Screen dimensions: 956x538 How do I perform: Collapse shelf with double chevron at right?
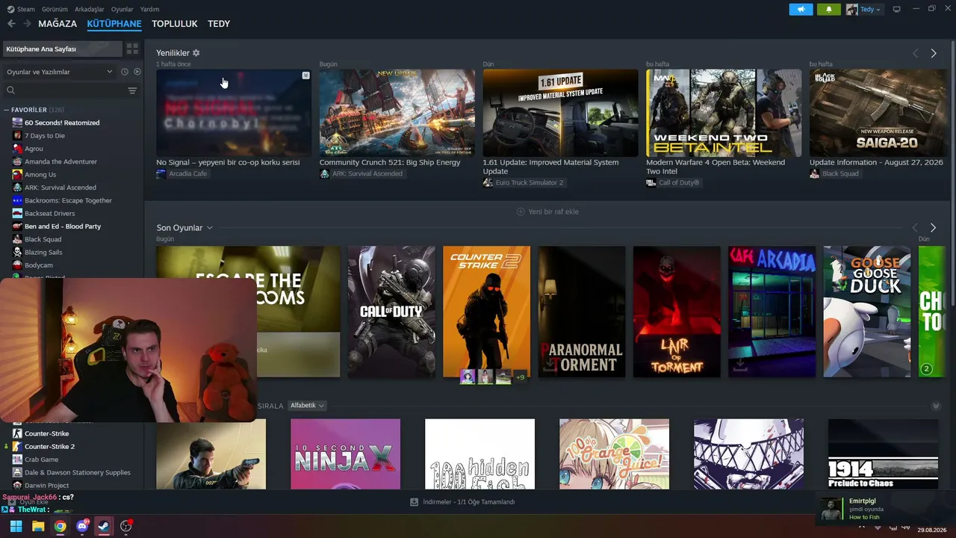(x=936, y=406)
